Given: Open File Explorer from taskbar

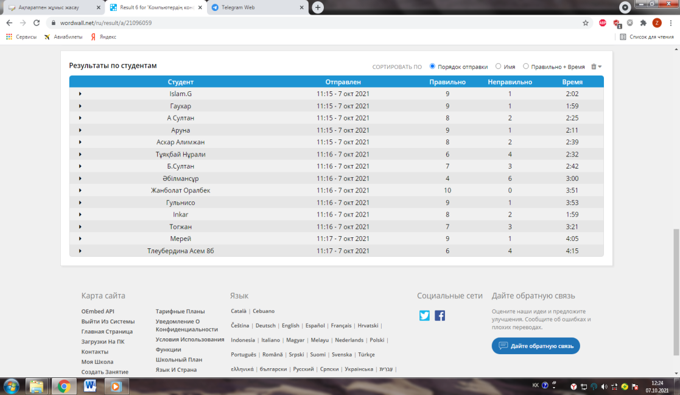Looking at the screenshot, I should tap(37, 386).
